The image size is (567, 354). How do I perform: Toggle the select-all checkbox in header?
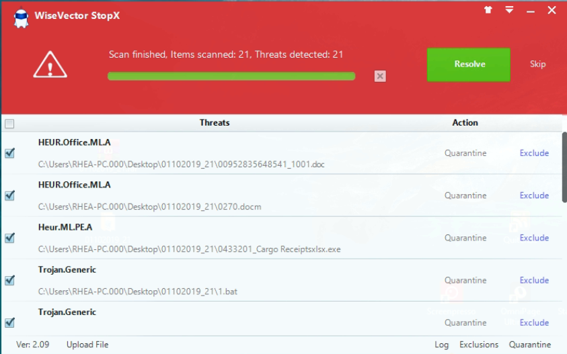click(x=10, y=124)
